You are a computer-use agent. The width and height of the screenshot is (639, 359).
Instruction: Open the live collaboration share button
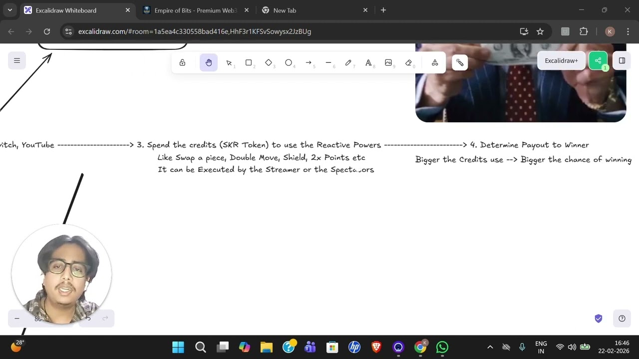[598, 61]
